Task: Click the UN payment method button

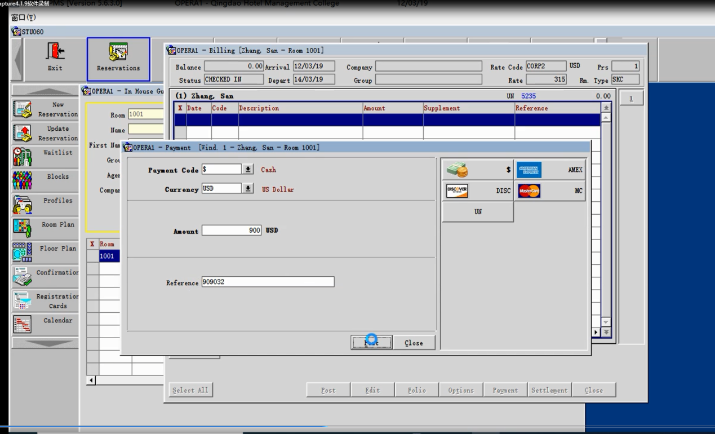Action: (x=477, y=212)
